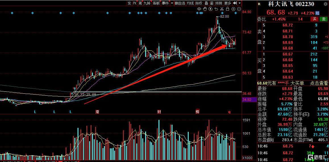Click the yellow R margin-trading badge

click(x=259, y=4)
